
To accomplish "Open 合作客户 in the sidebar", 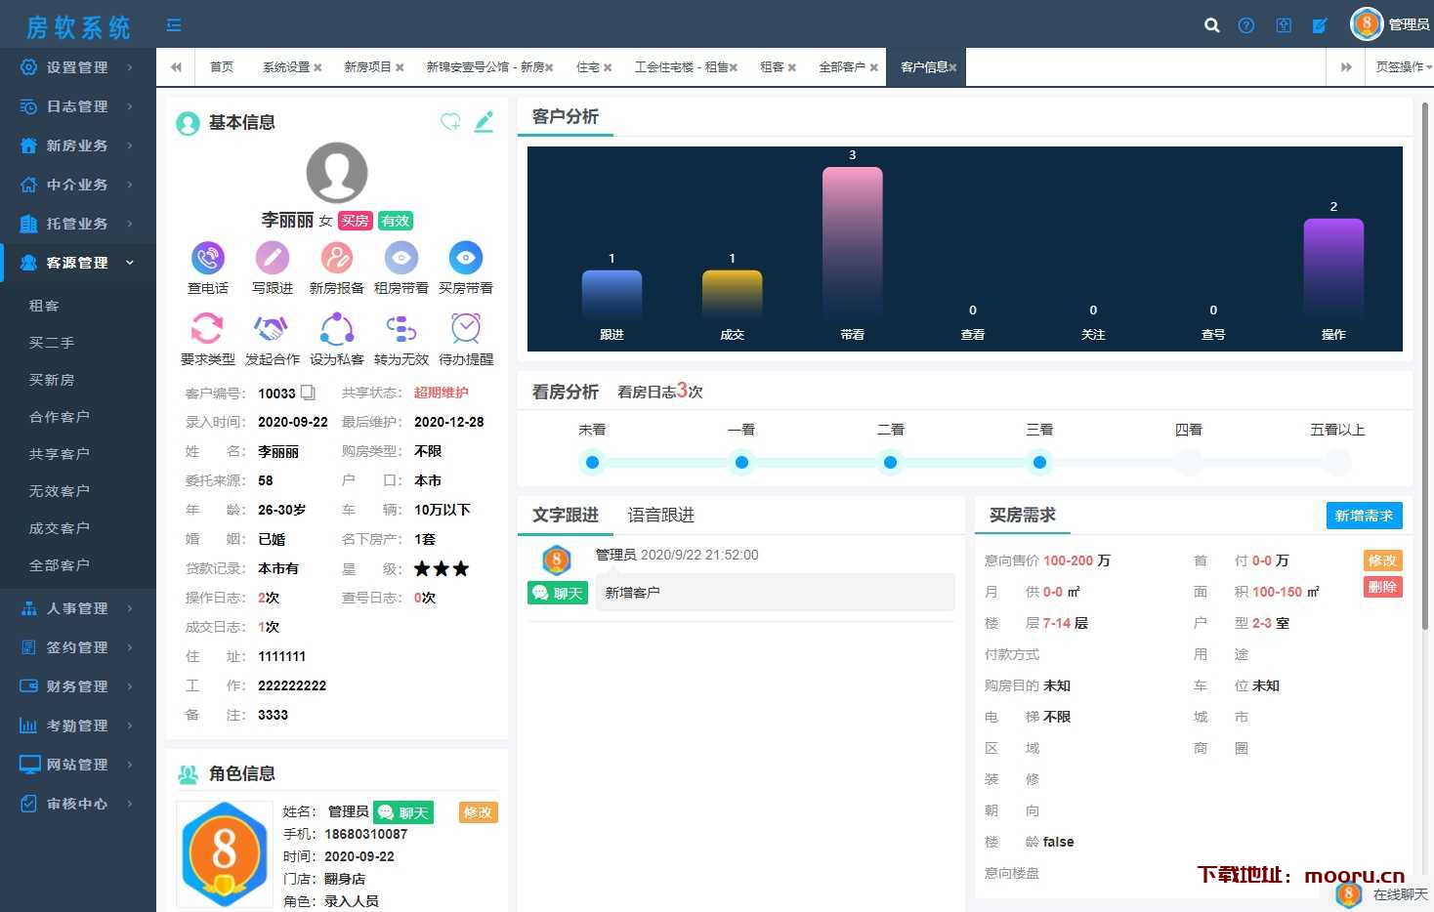I will [x=60, y=417].
